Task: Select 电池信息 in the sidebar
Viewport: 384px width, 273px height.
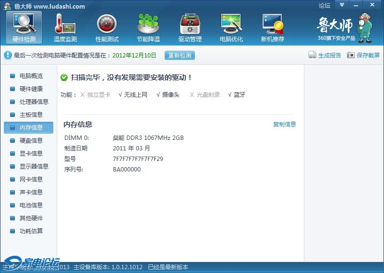Action: click(x=31, y=205)
